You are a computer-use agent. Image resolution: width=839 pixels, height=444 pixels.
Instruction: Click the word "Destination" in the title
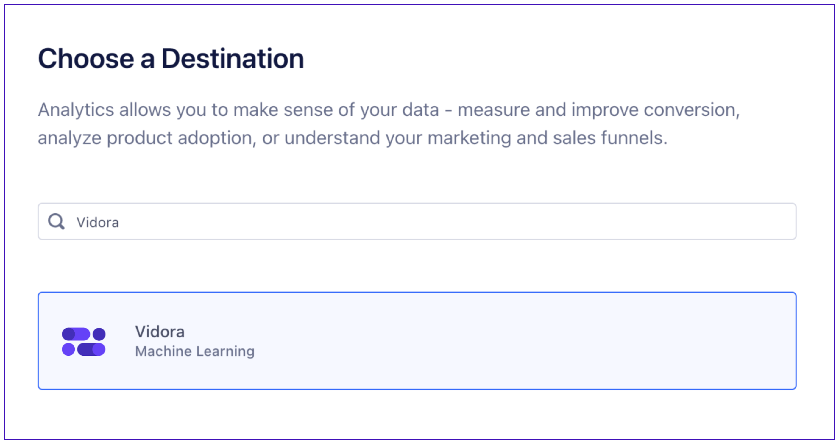[233, 59]
